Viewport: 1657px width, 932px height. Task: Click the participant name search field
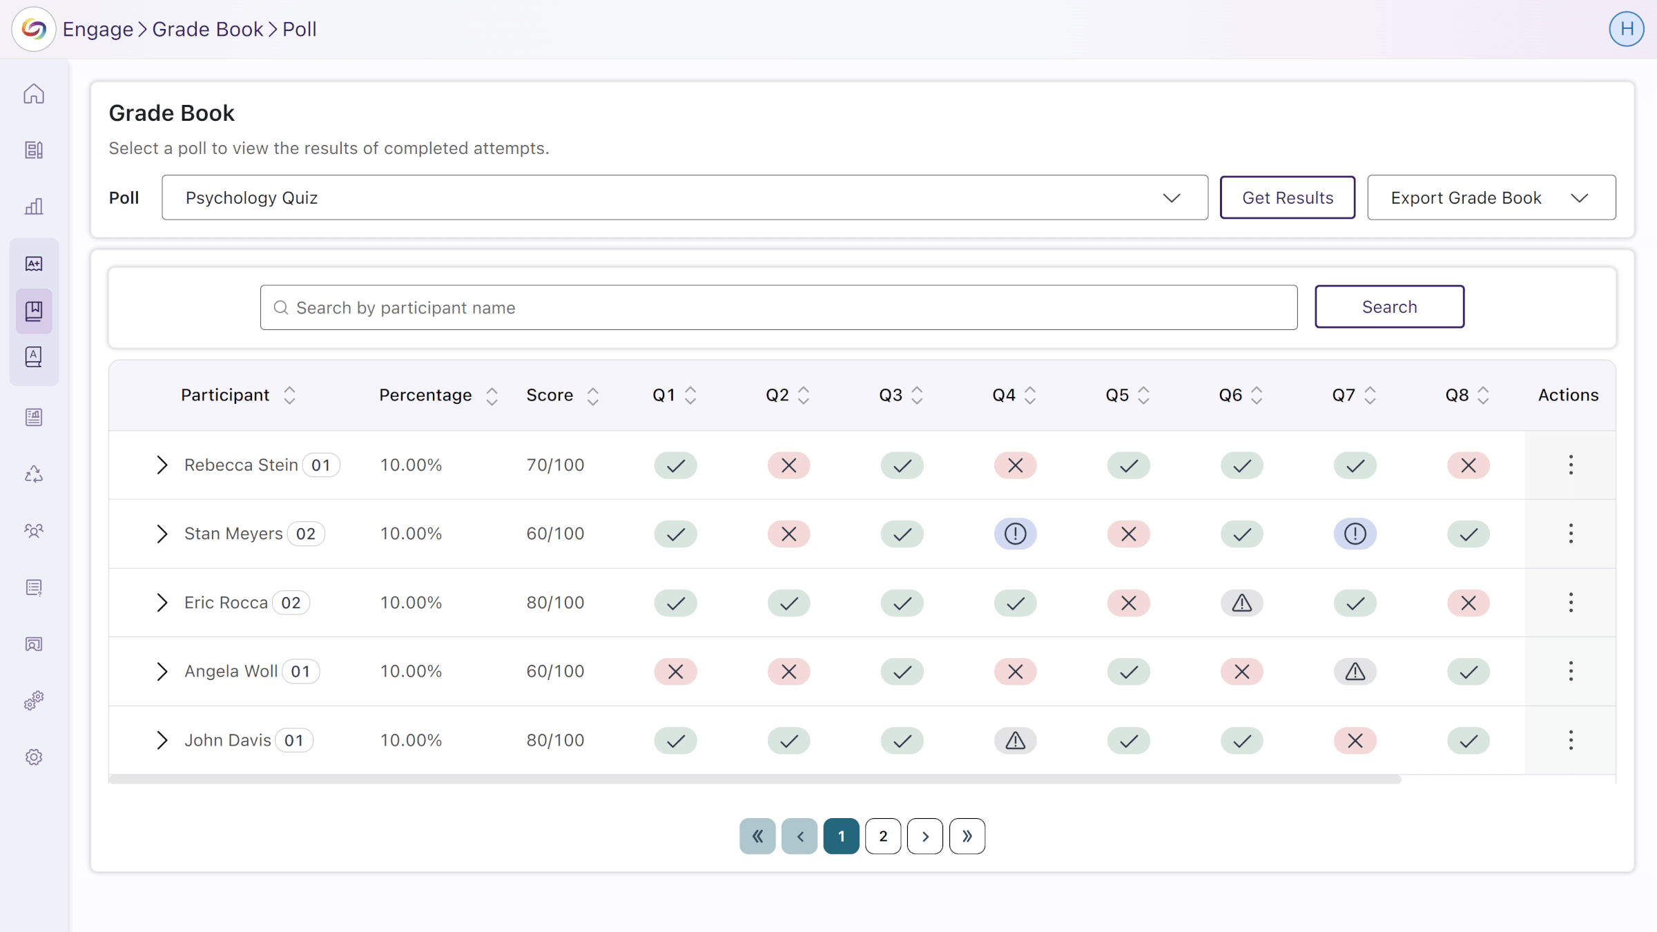778,306
